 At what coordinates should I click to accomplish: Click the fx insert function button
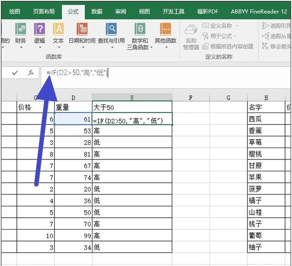tap(31, 72)
